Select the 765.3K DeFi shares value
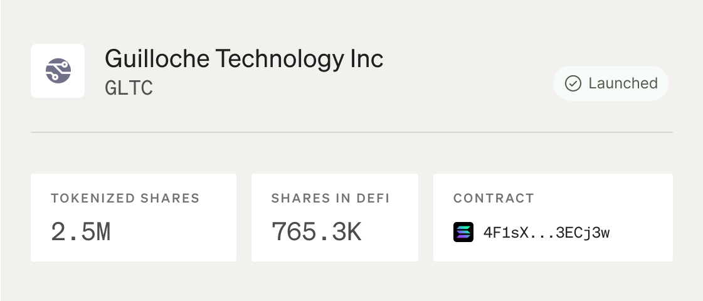This screenshot has width=703, height=301. (x=316, y=232)
